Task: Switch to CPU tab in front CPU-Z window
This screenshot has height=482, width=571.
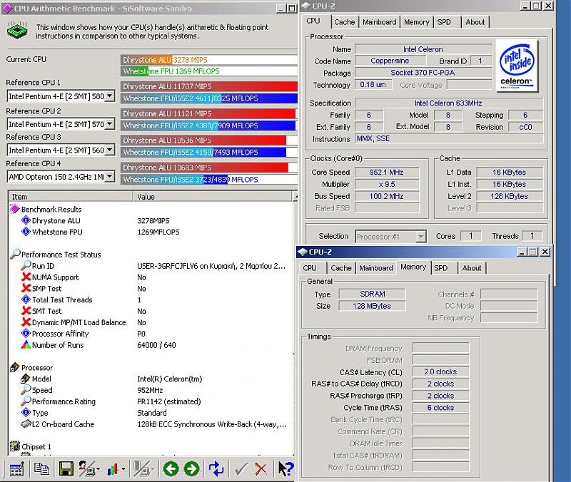Action: coord(310,268)
